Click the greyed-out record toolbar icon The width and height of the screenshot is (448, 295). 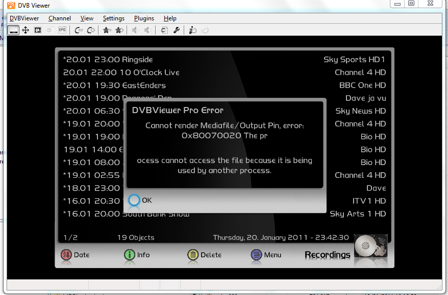pos(205,30)
